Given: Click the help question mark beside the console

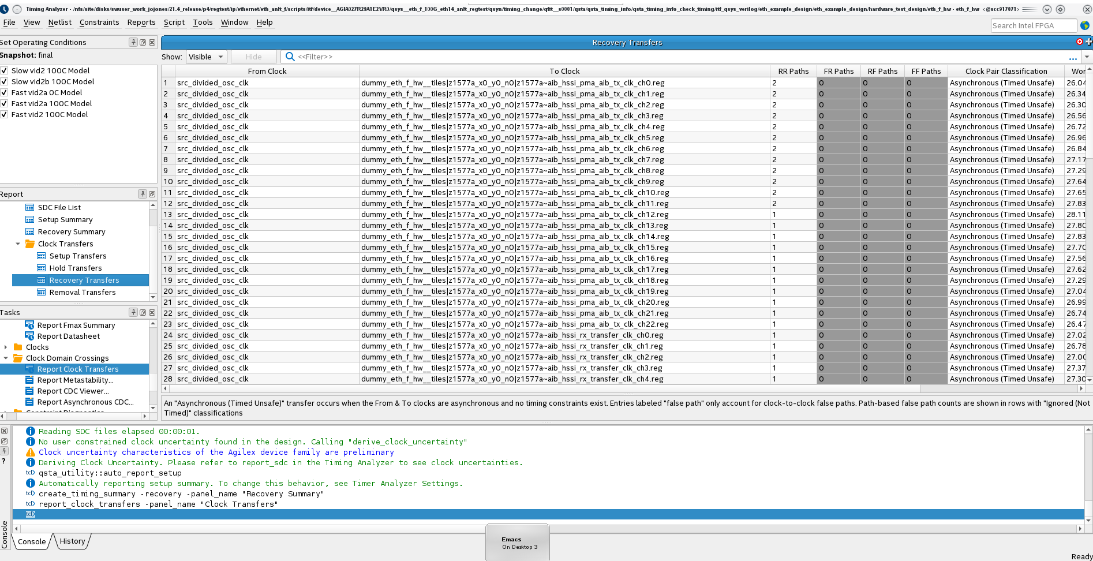Looking at the screenshot, I should (x=4, y=461).
